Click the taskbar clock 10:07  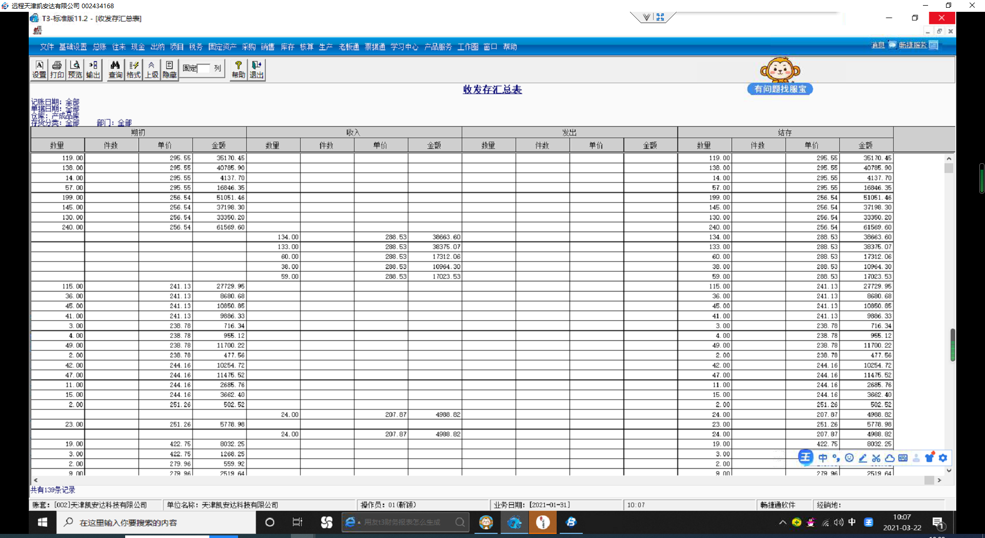[902, 517]
